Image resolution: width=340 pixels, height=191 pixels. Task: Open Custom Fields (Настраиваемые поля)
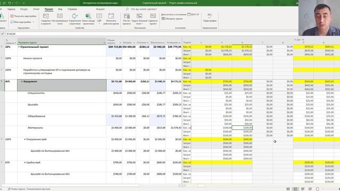click(x=59, y=19)
